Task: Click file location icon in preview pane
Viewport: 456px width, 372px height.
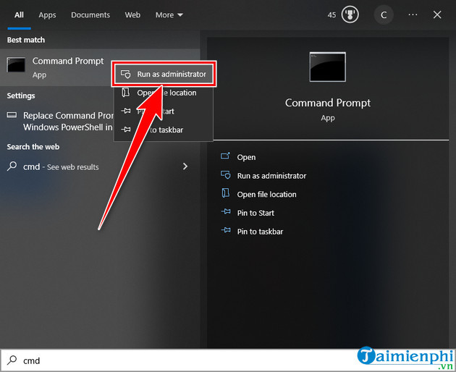Action: tap(226, 193)
